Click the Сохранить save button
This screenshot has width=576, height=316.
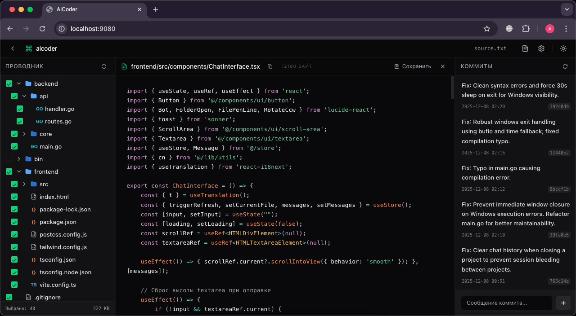click(413, 66)
